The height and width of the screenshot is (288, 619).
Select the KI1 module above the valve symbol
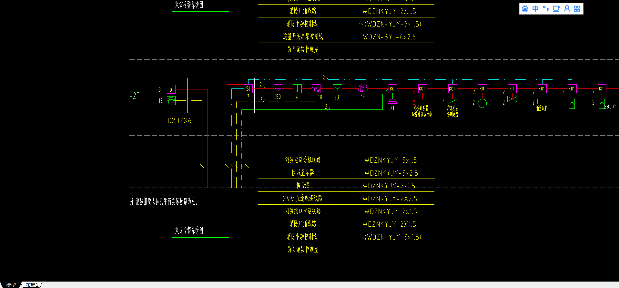pyautogui.click(x=512, y=88)
